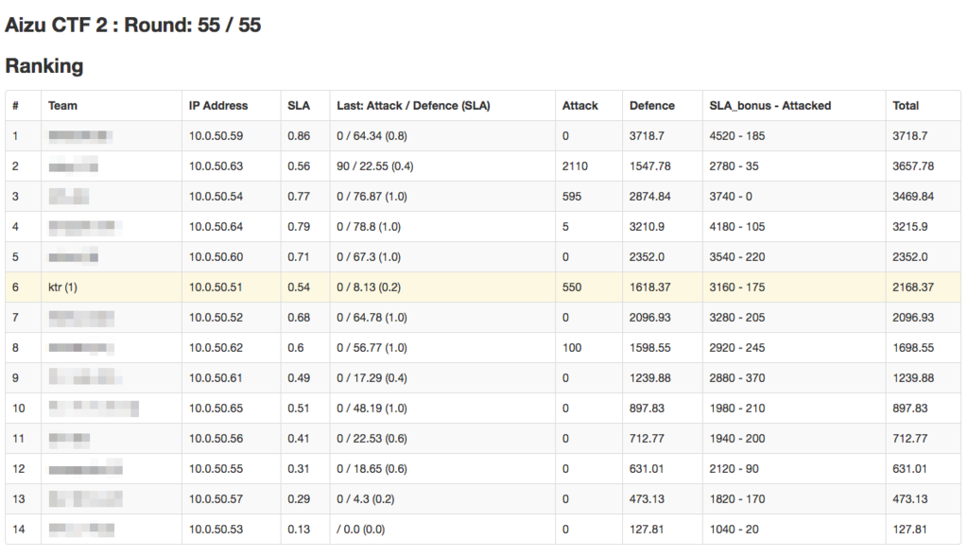
Task: Click attack score 595
Action: tap(572, 197)
